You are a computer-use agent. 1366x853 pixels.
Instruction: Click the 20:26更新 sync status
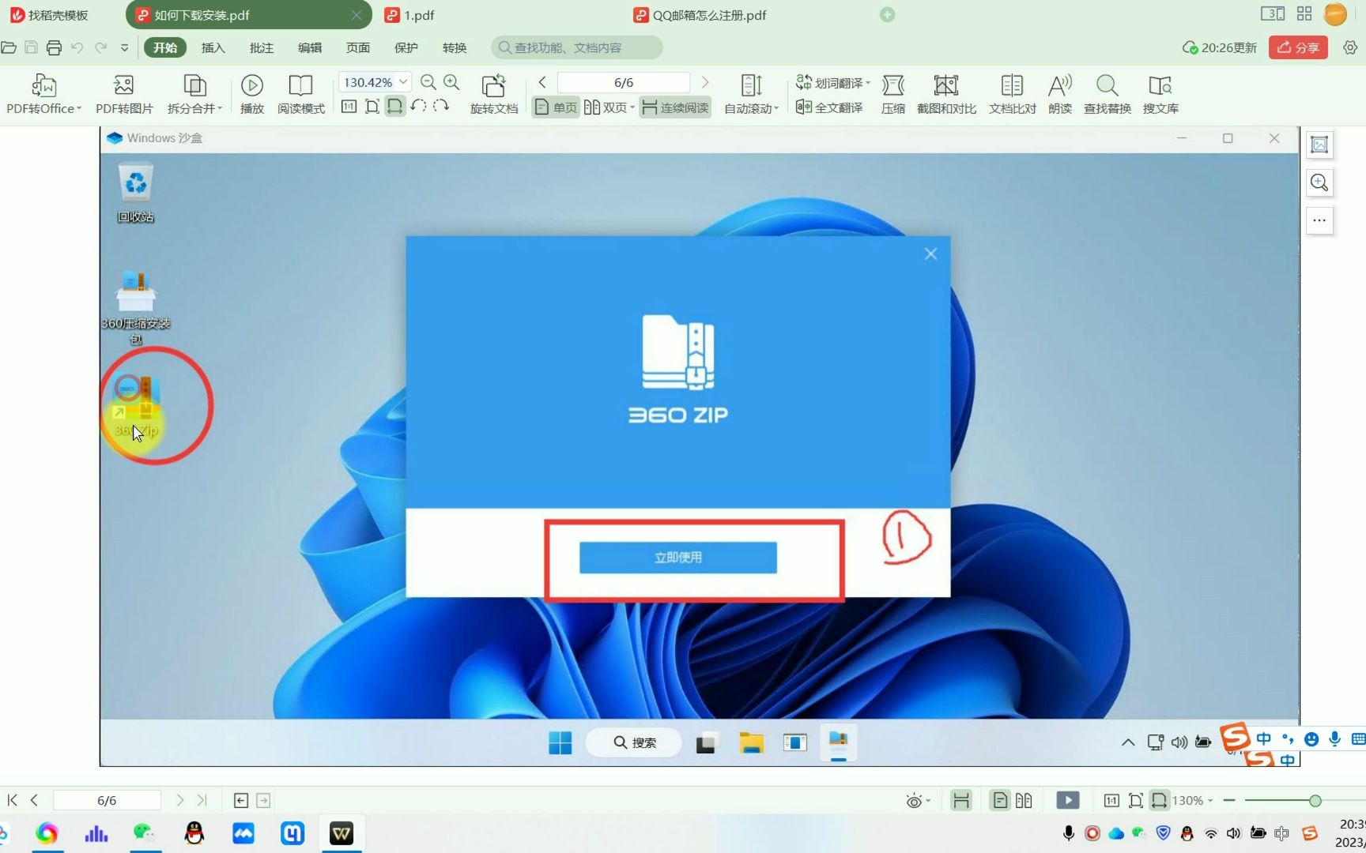click(x=1219, y=47)
